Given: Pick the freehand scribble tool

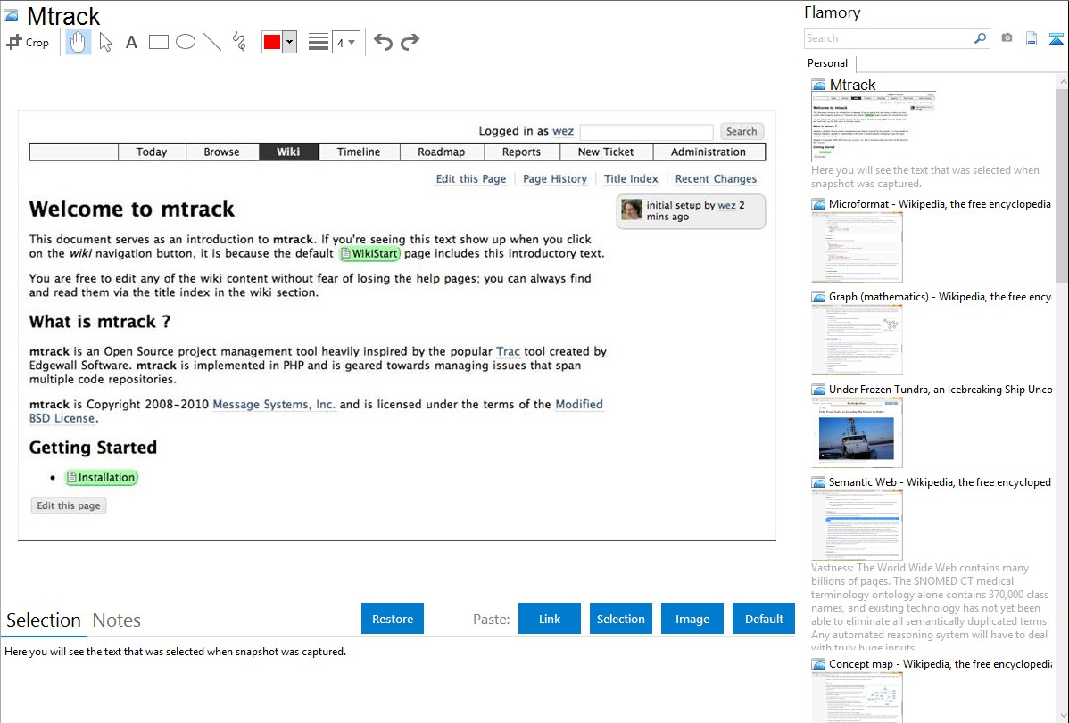Looking at the screenshot, I should tap(239, 42).
